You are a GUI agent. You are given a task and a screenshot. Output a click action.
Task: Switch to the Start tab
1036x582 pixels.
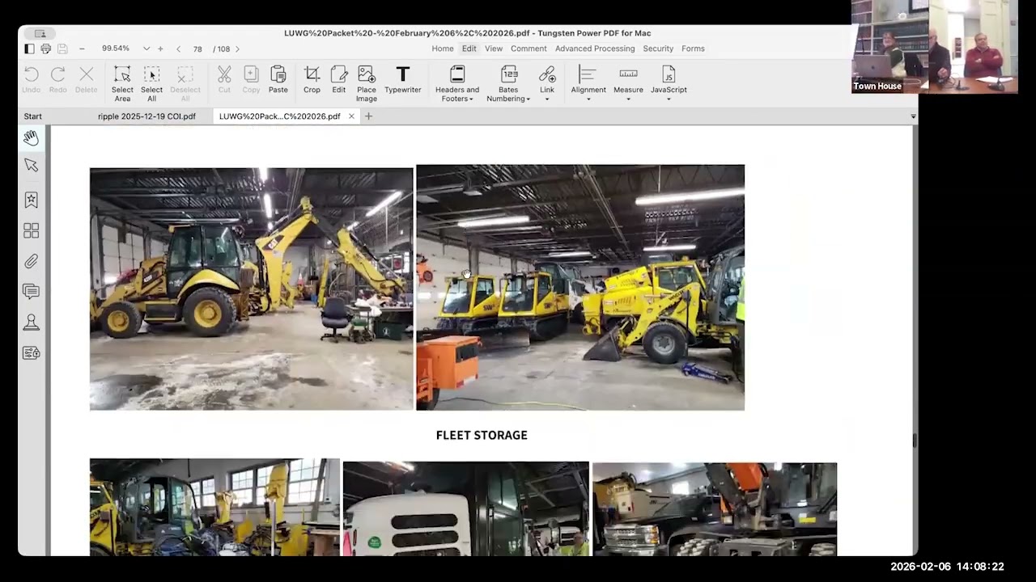pos(32,116)
